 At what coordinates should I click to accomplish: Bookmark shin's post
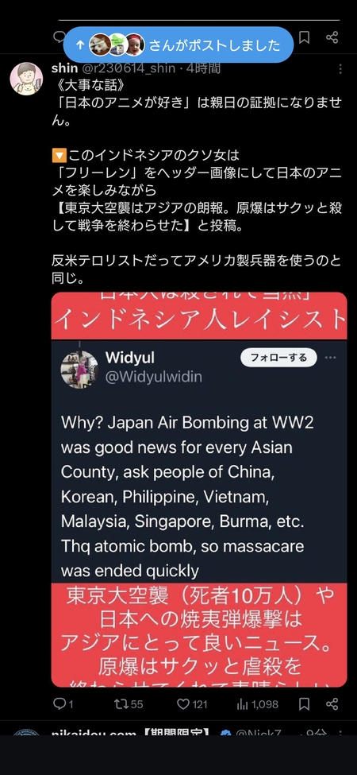coord(304,703)
